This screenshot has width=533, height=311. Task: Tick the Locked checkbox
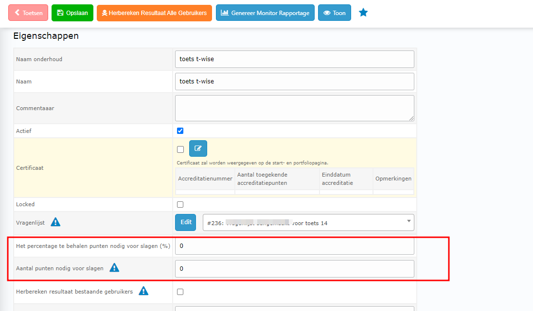180,204
